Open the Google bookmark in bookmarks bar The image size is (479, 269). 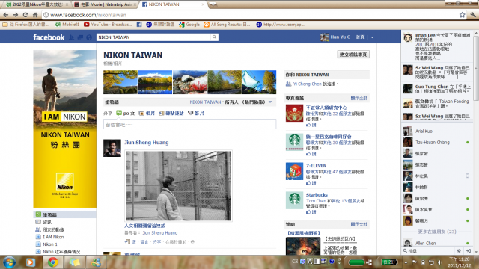pyautogui.click(x=189, y=25)
